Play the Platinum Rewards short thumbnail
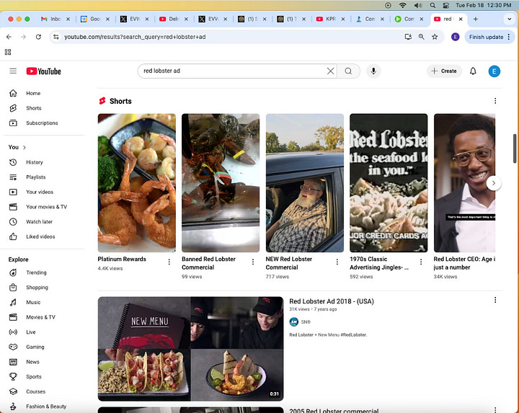The image size is (519, 413). point(137,183)
